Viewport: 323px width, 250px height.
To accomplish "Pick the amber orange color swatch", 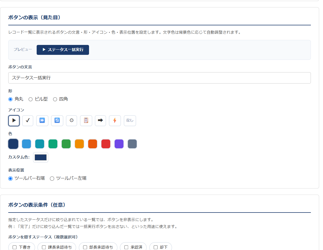I will [79, 144].
